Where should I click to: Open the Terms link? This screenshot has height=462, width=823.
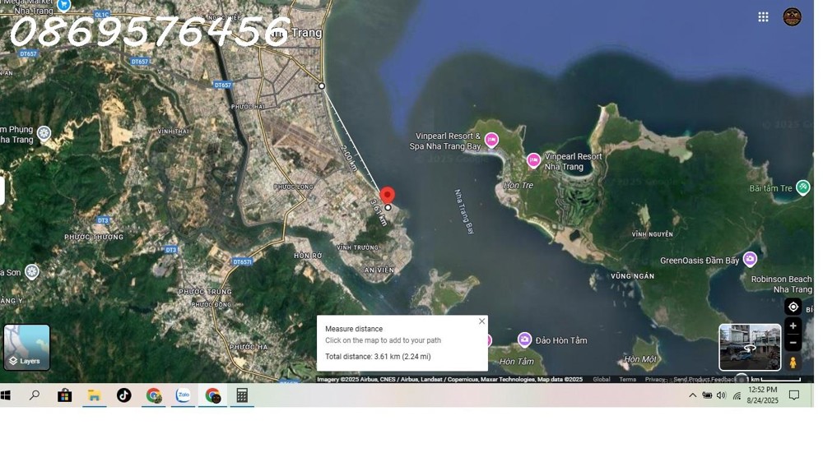pos(627,379)
